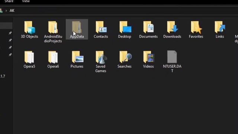Viewport: 238px width, 134px height.
Task: Open the Videos folder
Action: tap(148, 60)
